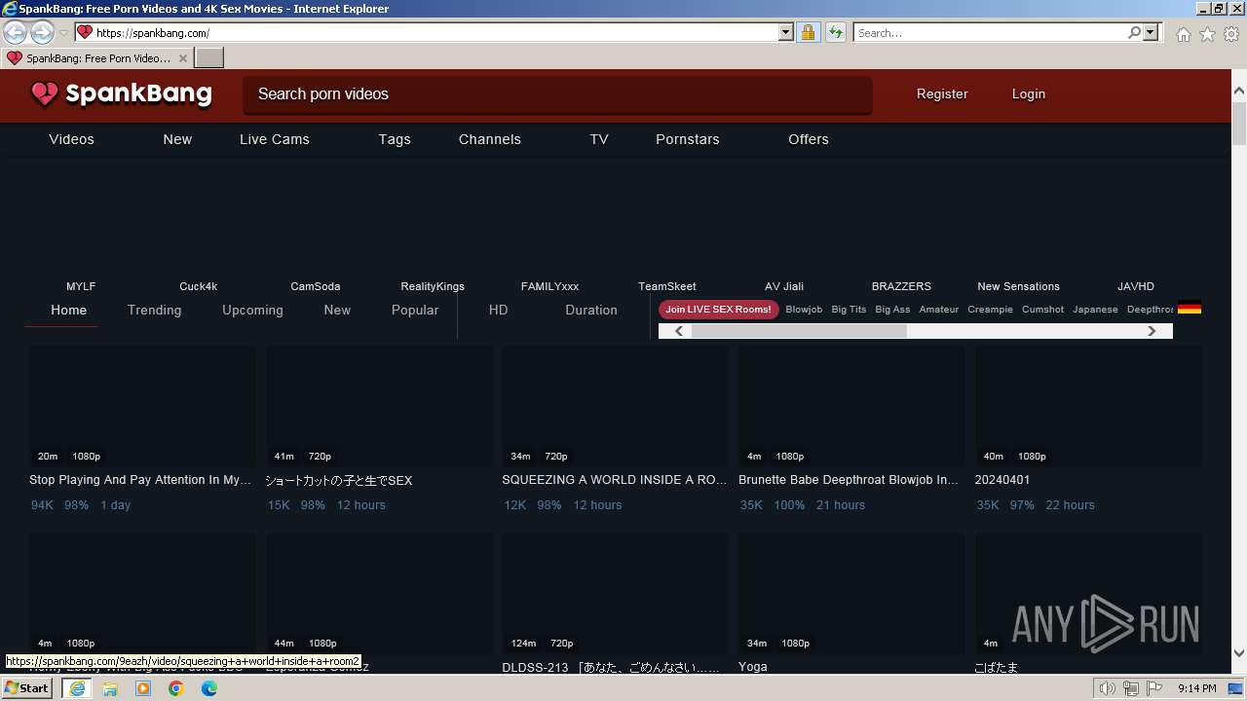
Task: Expand the address bar autocomplete dropdown
Action: pos(786,32)
